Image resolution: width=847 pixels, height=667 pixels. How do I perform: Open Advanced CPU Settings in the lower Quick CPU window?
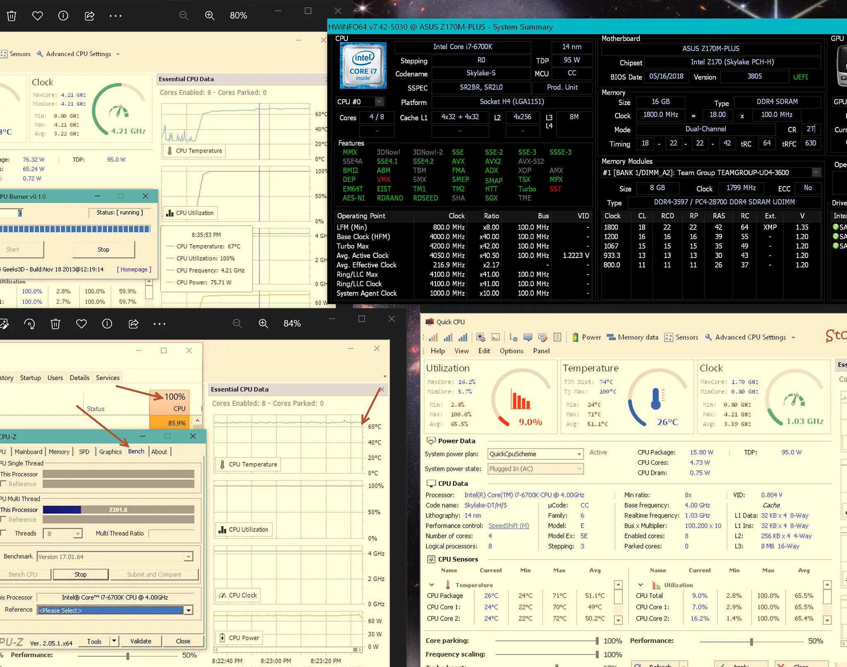tap(745, 337)
